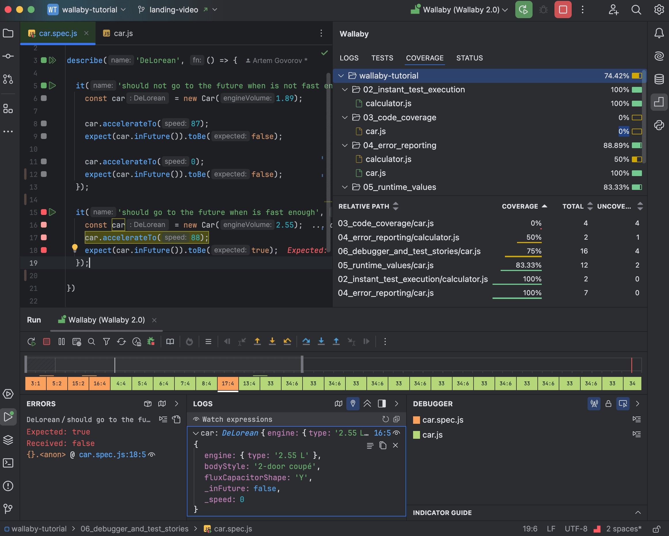This screenshot has width=669, height=536.
Task: Stop Wallaby with the red square icon in Run toolbar
Action: 47,342
